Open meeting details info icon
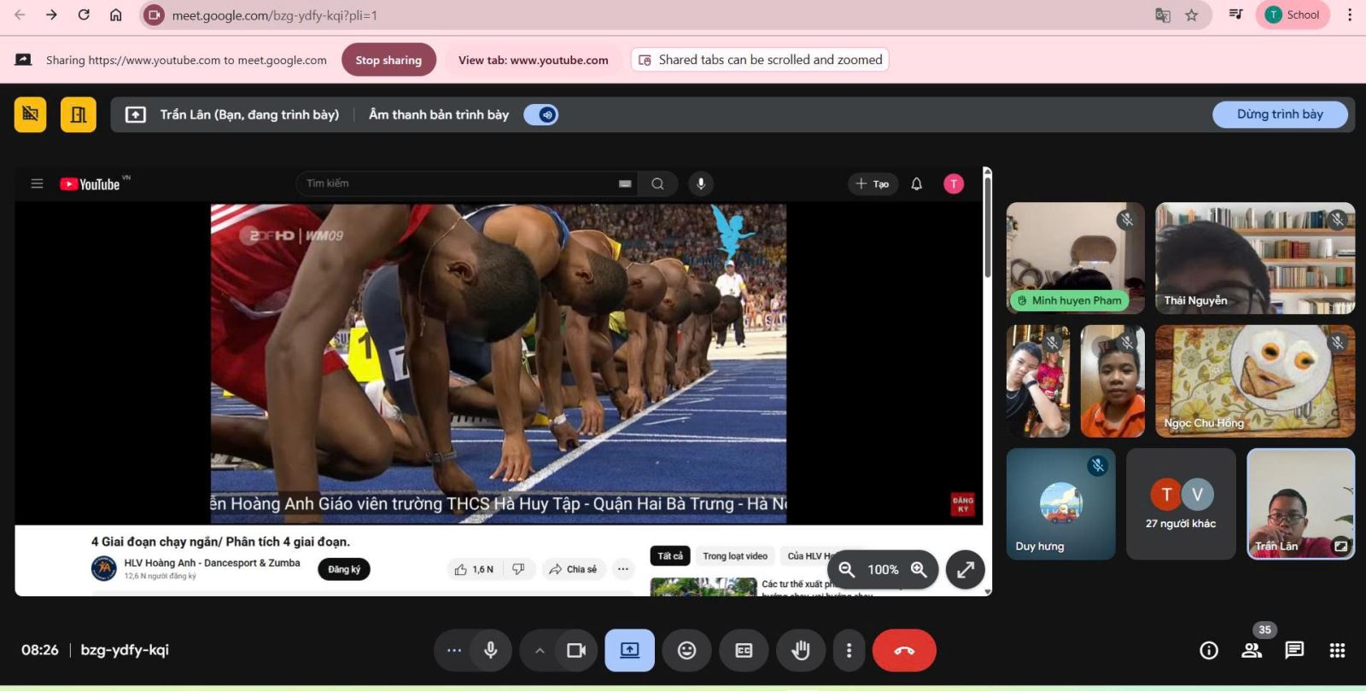The width and height of the screenshot is (1366, 691). (1209, 651)
